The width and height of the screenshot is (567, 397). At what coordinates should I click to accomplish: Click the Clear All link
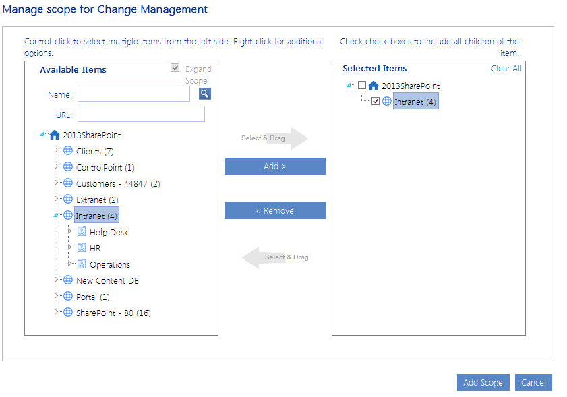pos(506,68)
